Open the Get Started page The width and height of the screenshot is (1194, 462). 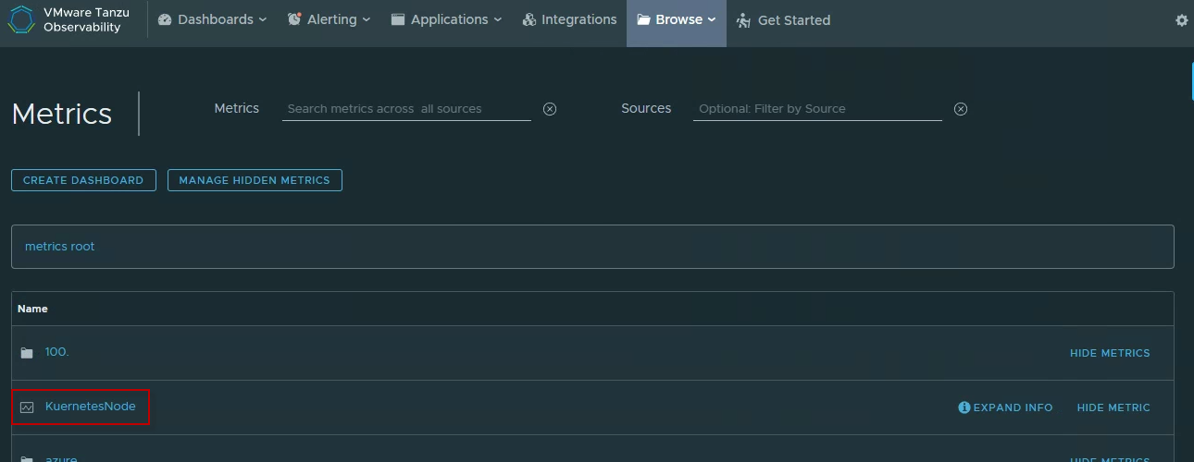point(783,19)
